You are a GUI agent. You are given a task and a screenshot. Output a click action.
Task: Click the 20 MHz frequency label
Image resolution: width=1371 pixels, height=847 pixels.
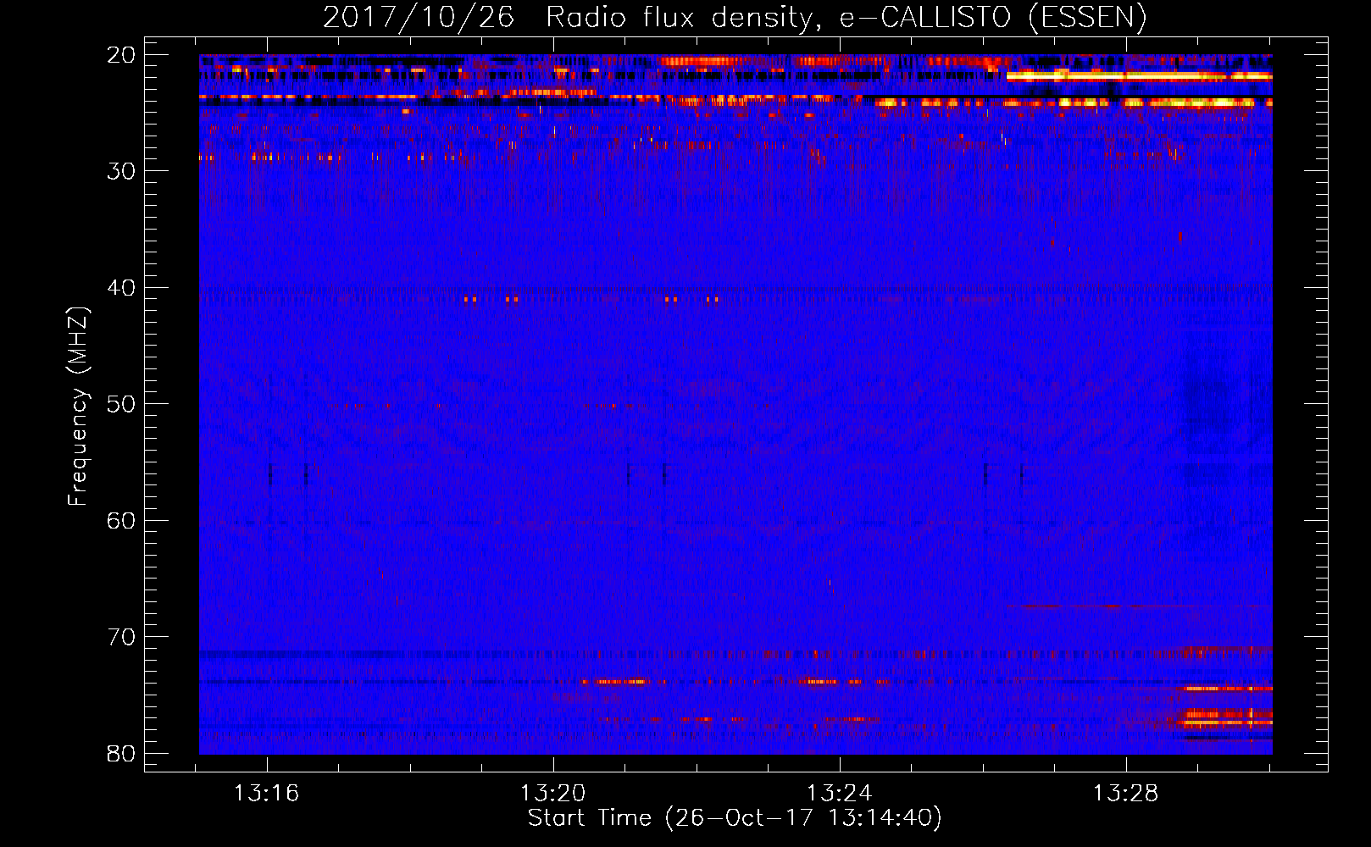[x=122, y=55]
